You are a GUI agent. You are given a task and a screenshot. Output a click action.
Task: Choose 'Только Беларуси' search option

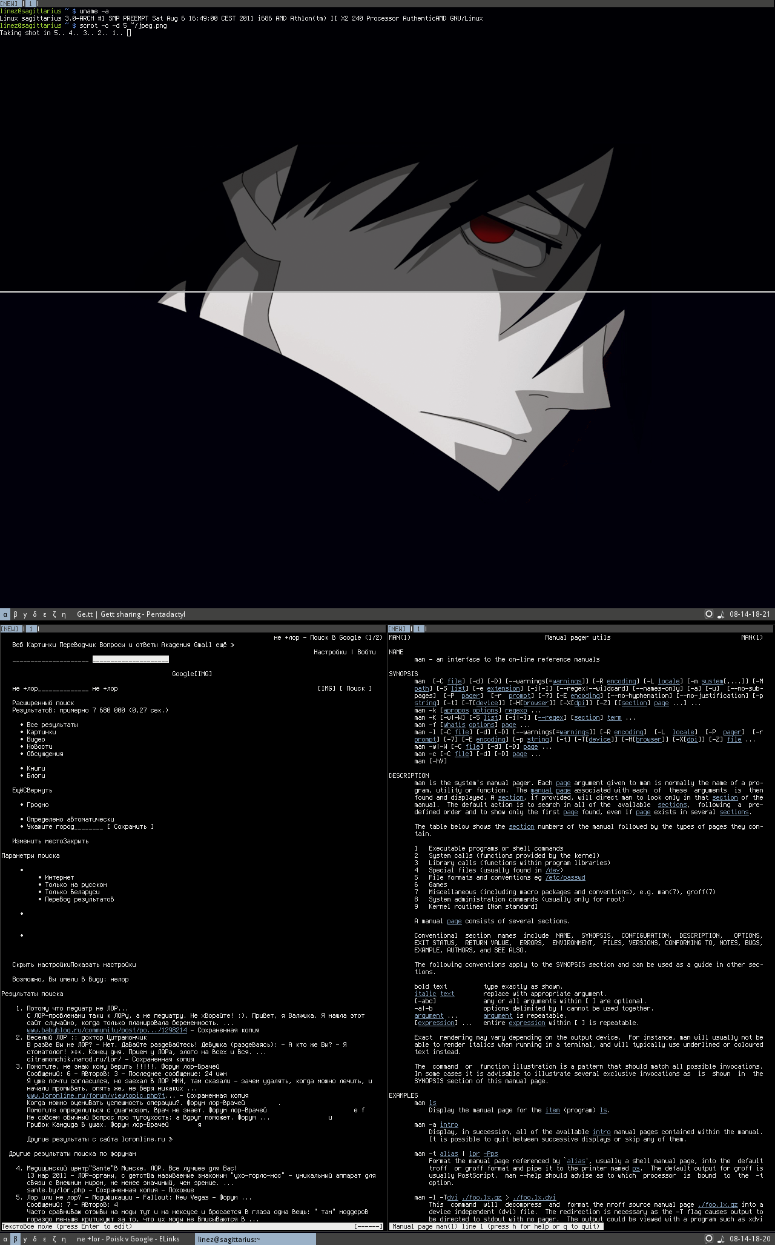click(72, 892)
